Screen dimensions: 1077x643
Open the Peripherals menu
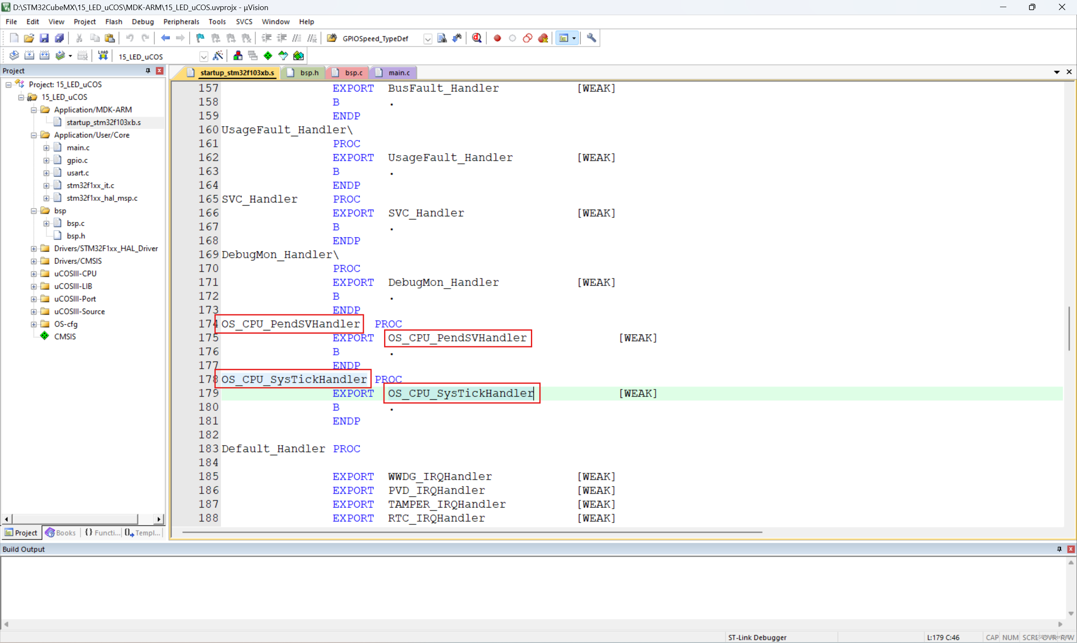[181, 22]
